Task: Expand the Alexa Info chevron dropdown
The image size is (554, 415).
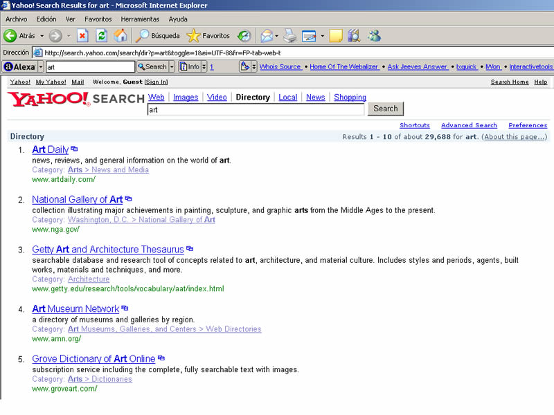Action: click(204, 66)
